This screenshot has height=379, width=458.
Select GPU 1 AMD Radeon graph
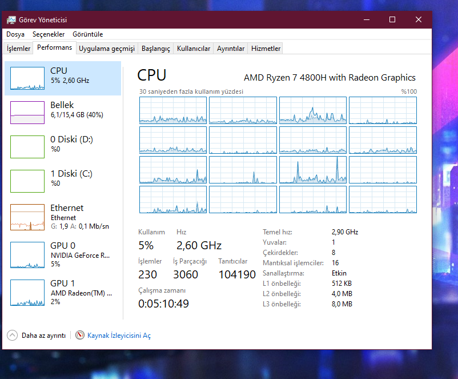[x=27, y=293]
